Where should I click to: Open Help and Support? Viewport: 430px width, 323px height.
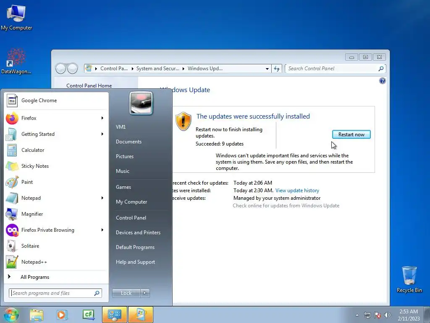[136, 262]
